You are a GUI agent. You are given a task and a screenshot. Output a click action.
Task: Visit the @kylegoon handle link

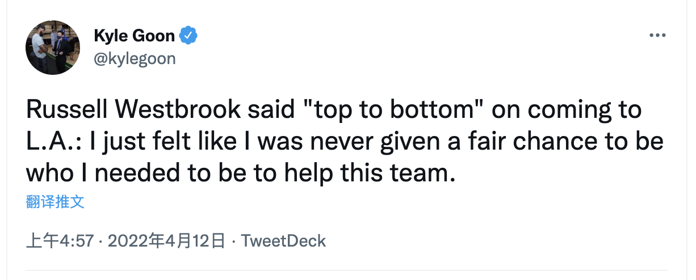(135, 58)
